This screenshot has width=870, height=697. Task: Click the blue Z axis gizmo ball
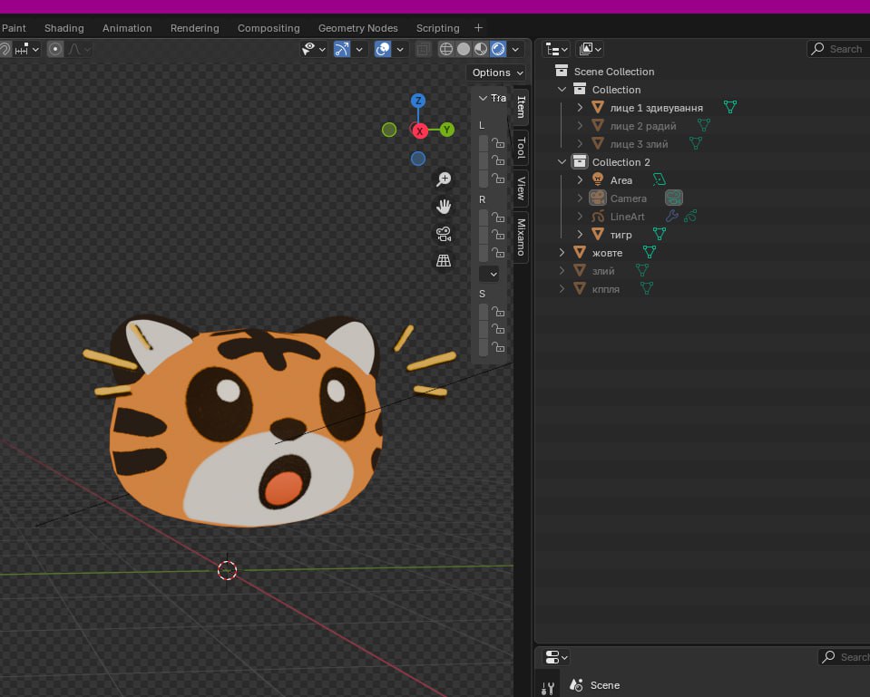418,101
